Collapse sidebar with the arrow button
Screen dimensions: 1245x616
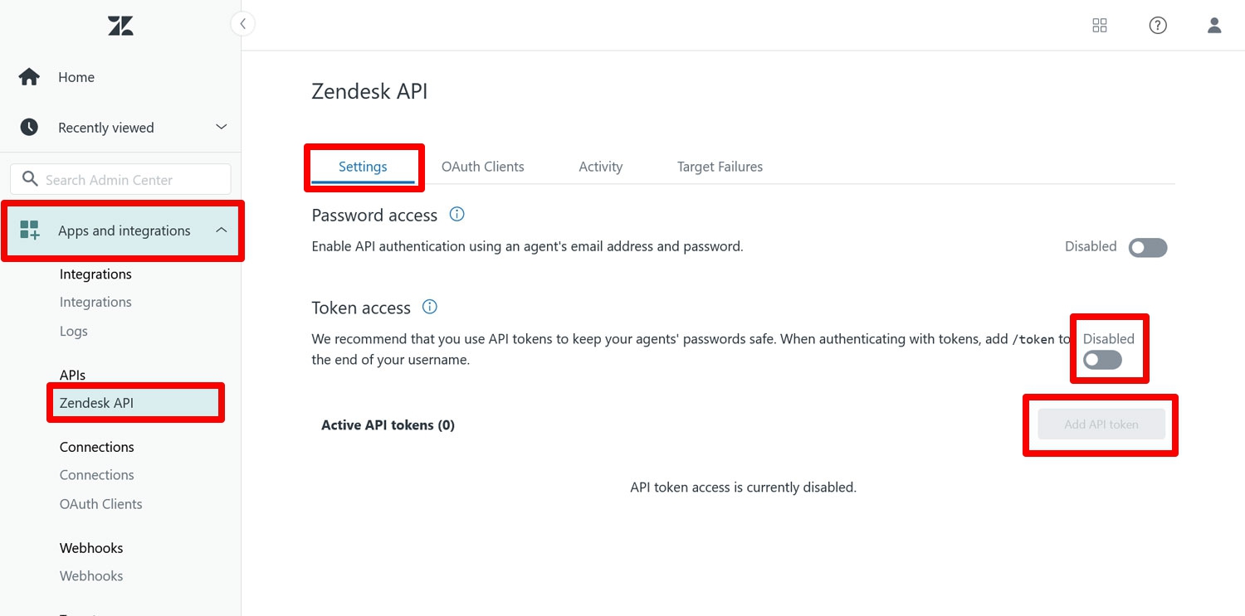(x=242, y=24)
